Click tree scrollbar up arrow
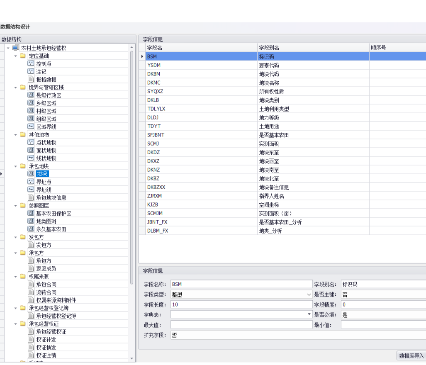 (x=132, y=47)
